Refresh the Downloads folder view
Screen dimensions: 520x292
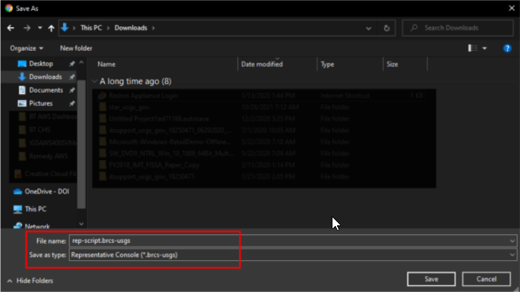pos(386,28)
